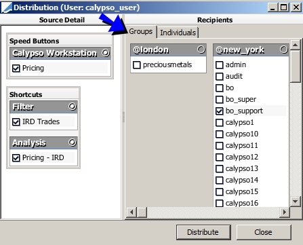Check the calypso16 checkbox
The height and width of the screenshot is (245, 303).
pyautogui.click(x=220, y=203)
